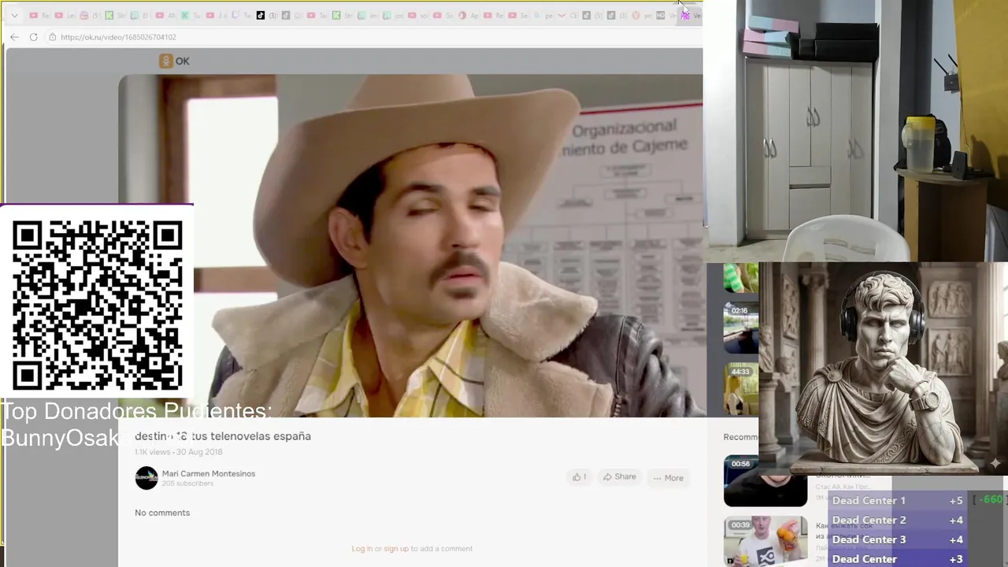1008x567 pixels.
Task: Select the 'Dead Center 3' +4 row
Action: pos(898,539)
